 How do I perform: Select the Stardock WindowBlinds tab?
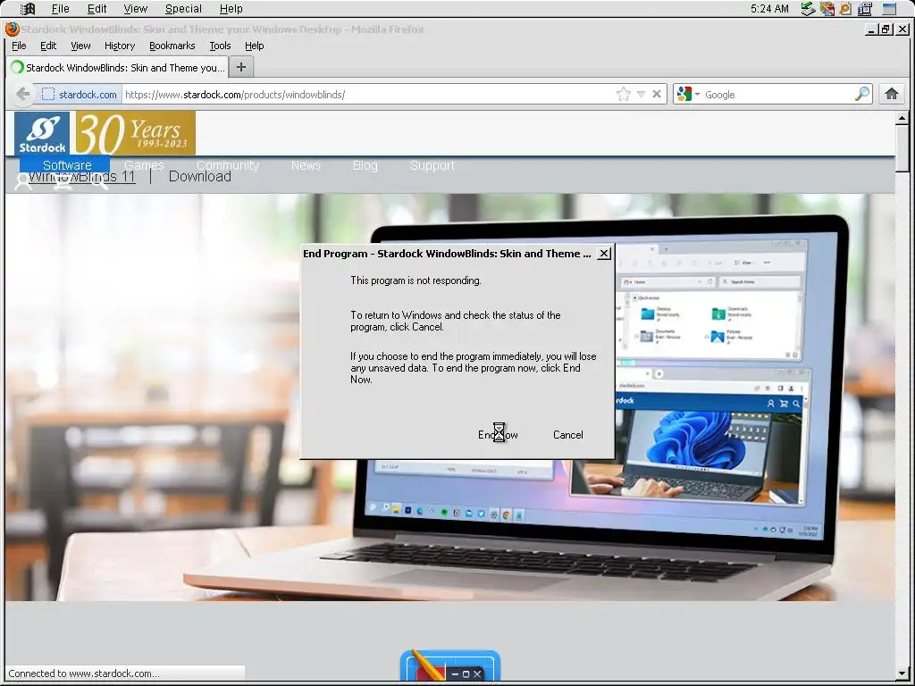click(117, 67)
